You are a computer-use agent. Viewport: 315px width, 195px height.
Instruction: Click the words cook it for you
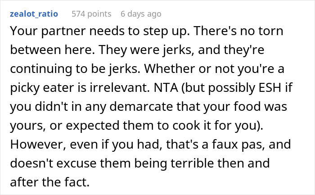[215, 126]
